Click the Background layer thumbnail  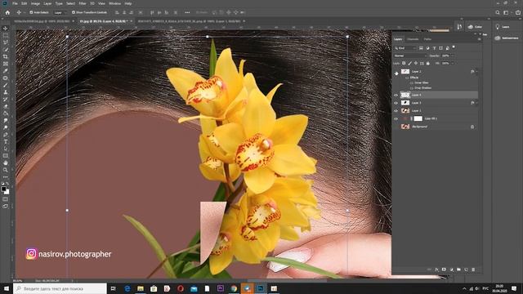(405, 127)
